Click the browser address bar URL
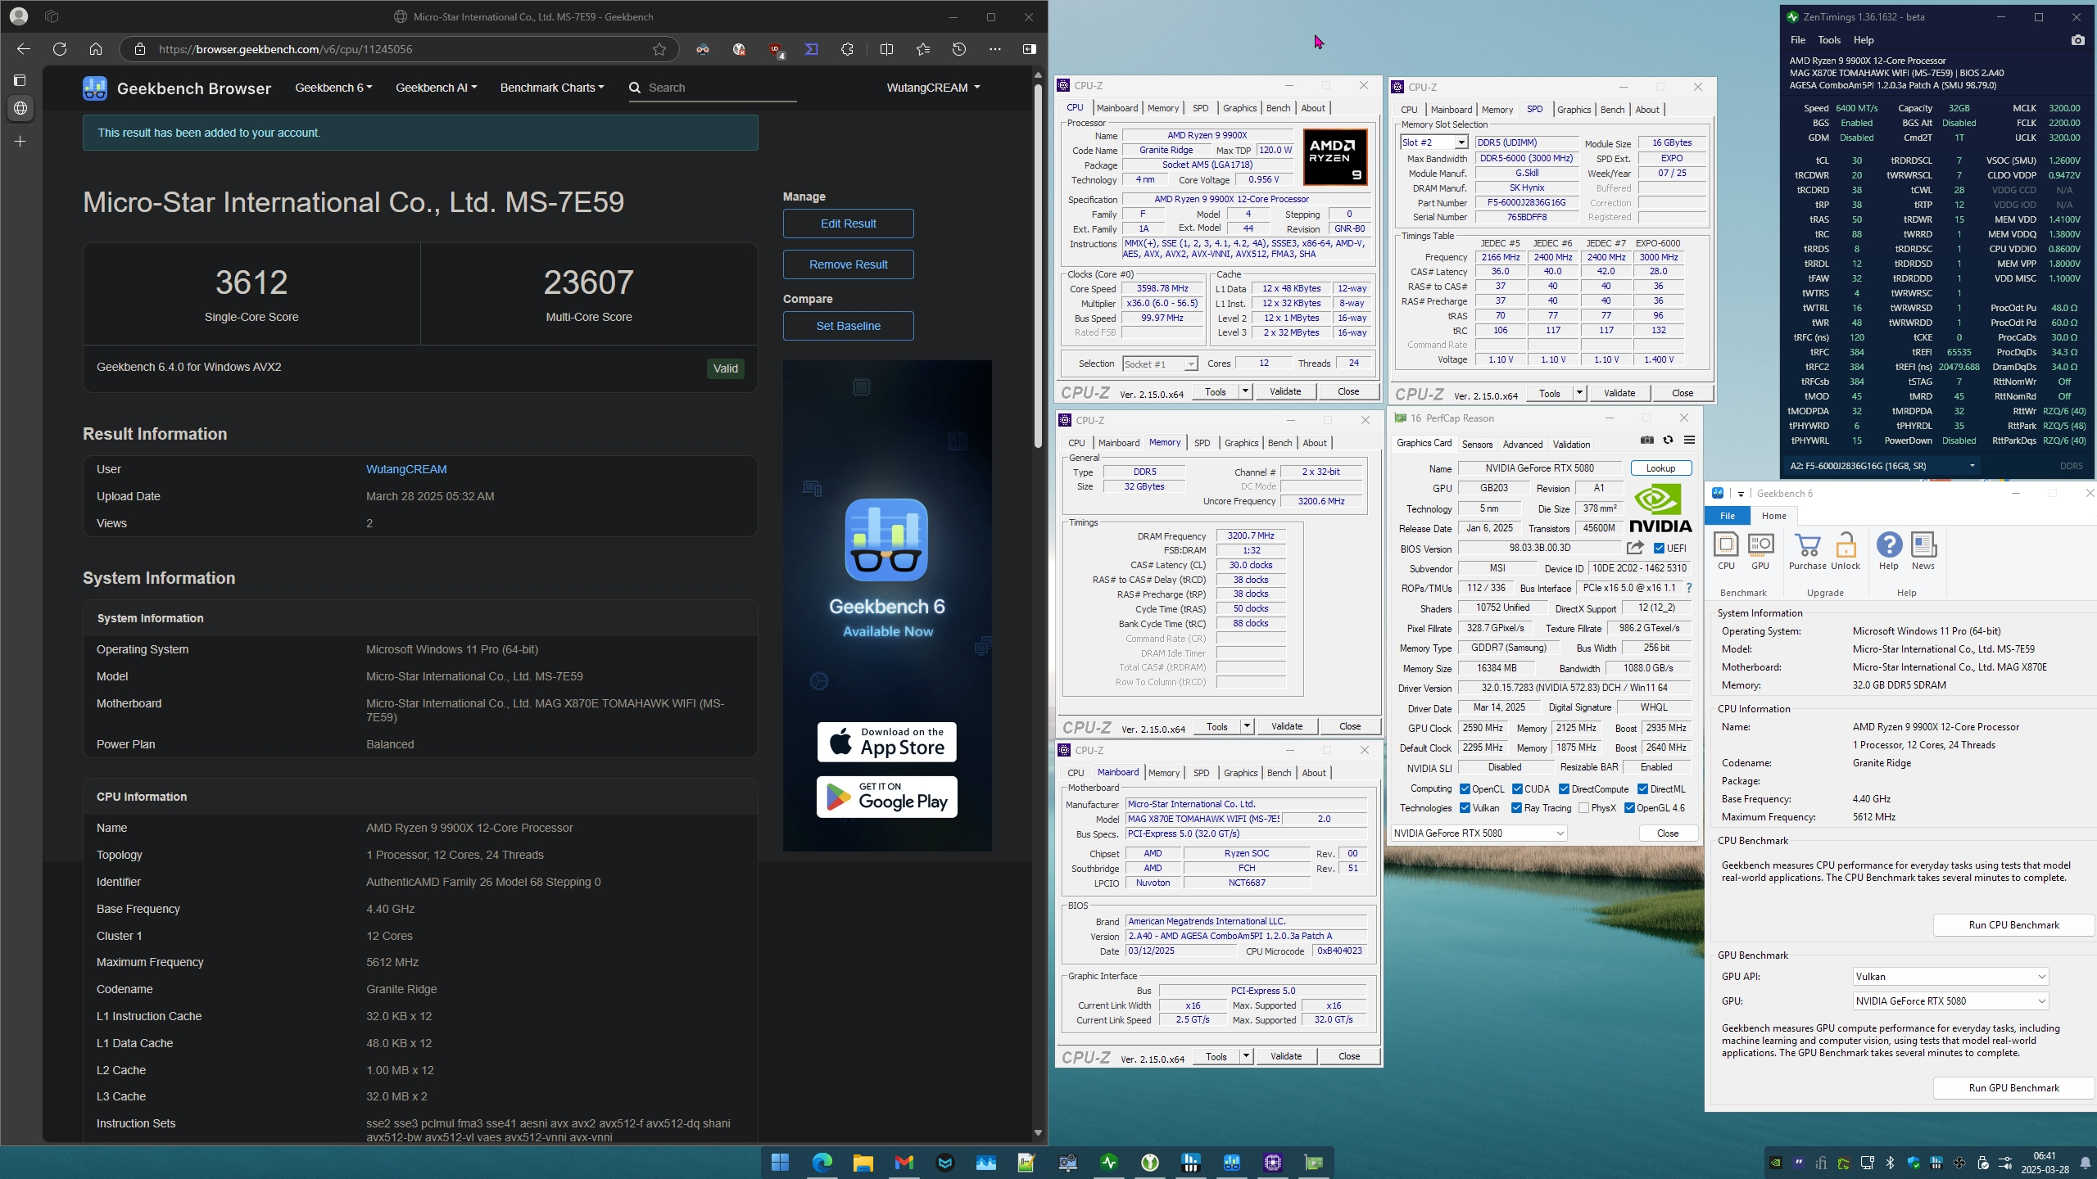Image resolution: width=2097 pixels, height=1179 pixels. 285,49
